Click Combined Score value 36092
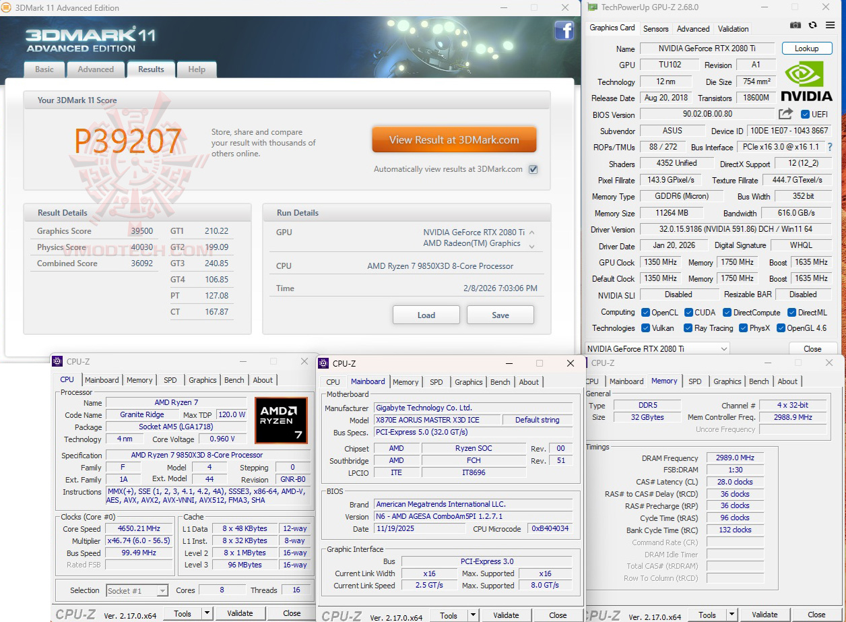846x622 pixels. 142,263
